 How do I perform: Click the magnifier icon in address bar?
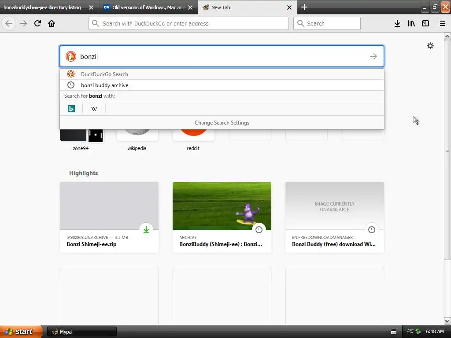coord(96,23)
